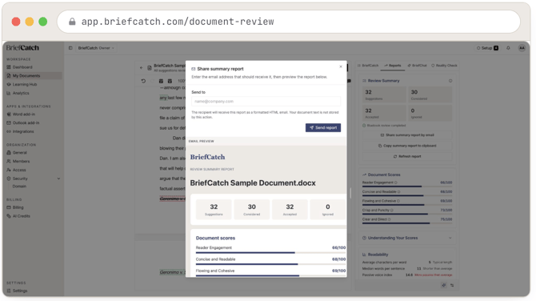Click the second calendar-style toolbar icon
The image size is (536, 301).
tap(170, 81)
